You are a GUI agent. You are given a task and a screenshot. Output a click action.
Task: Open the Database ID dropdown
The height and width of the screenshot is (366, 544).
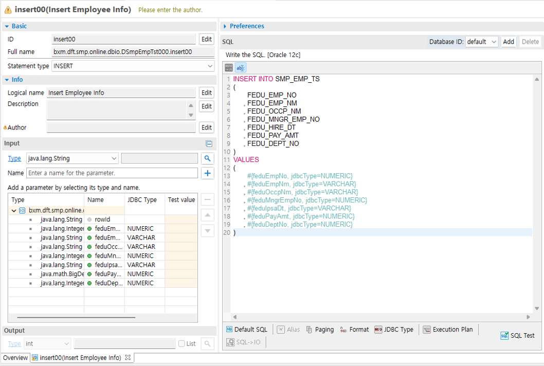tap(482, 42)
